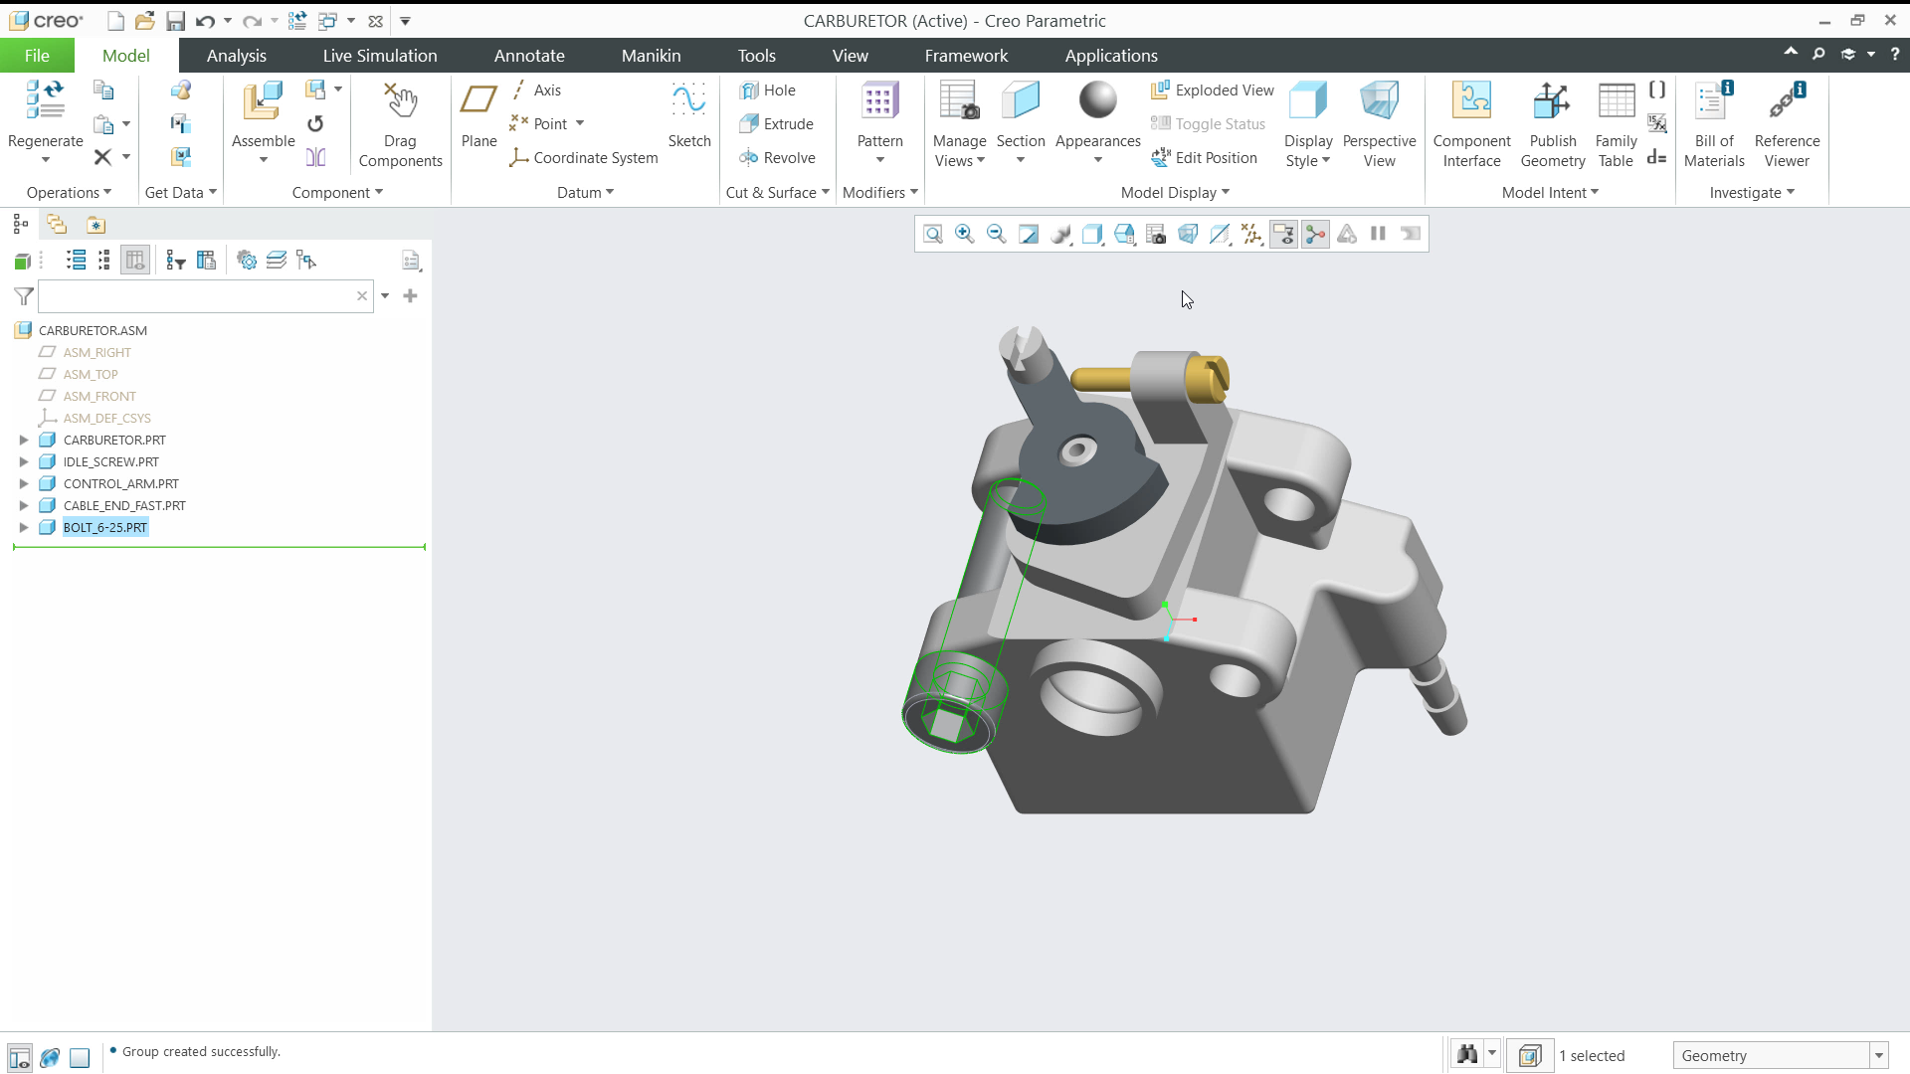
Task: Start a new Sketch
Action: pyautogui.click(x=689, y=114)
